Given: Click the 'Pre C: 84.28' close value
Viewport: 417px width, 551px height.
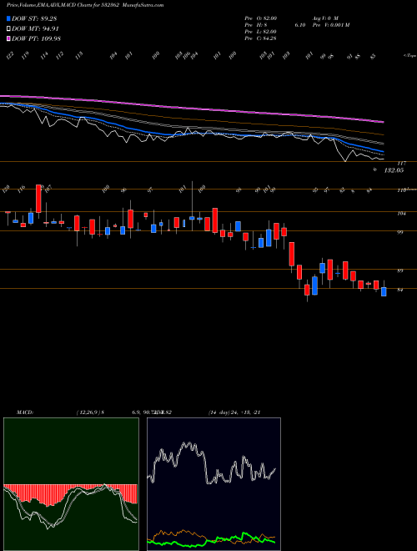Looking at the screenshot, I should (261, 38).
